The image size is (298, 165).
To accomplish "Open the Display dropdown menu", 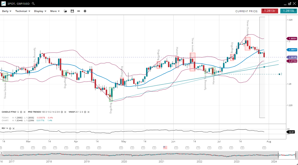I will pos(40,11).
